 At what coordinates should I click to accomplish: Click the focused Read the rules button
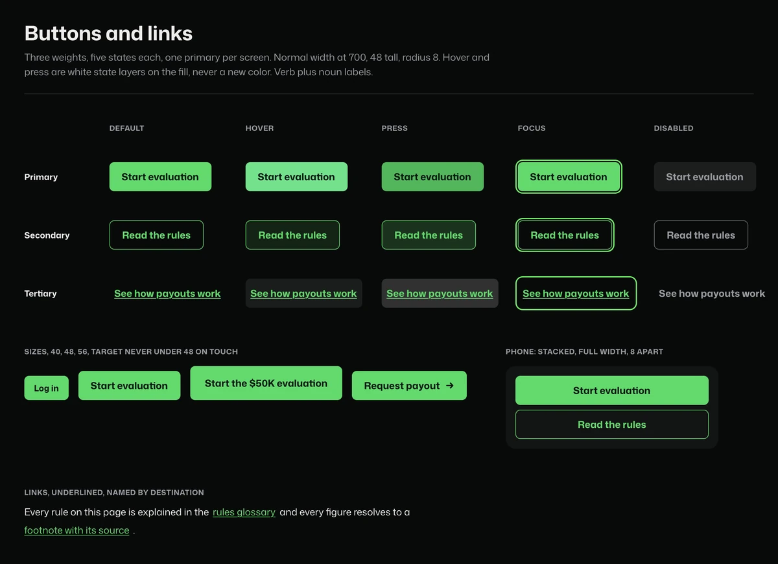[565, 235]
